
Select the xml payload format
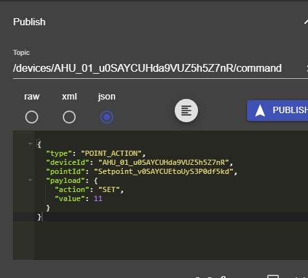pos(69,117)
